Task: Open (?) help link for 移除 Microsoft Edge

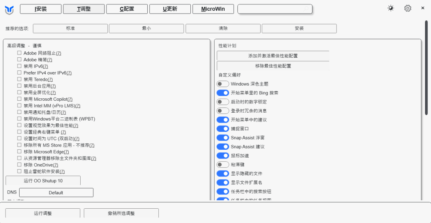Action: coord(66,152)
